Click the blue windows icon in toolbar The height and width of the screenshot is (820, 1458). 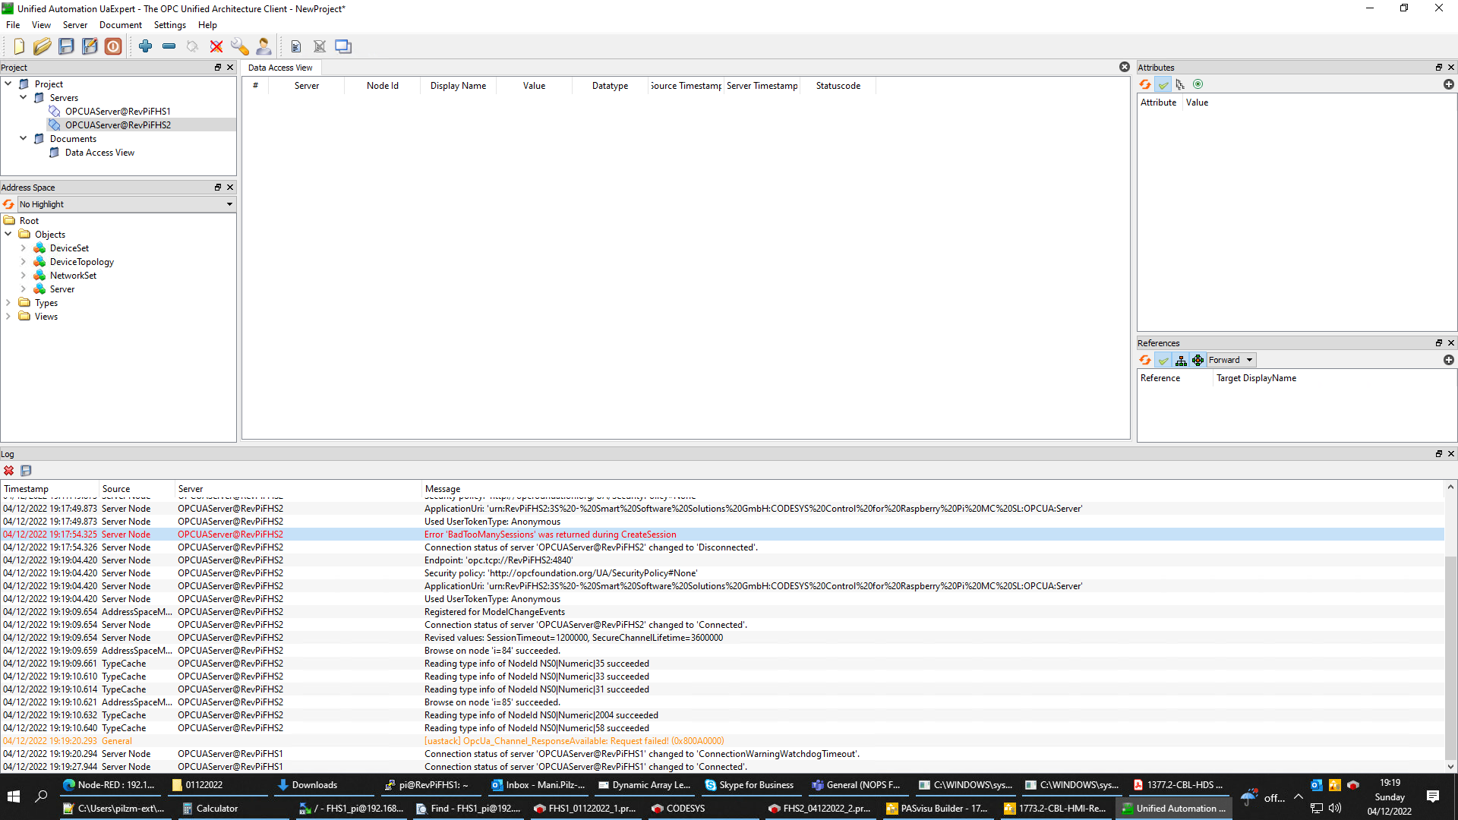pyautogui.click(x=343, y=46)
